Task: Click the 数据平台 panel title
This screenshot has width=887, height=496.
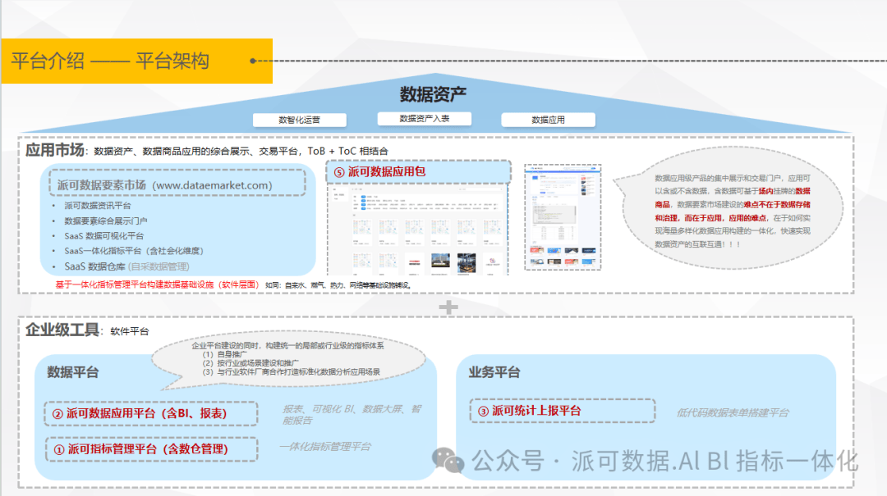Action: pyautogui.click(x=72, y=372)
